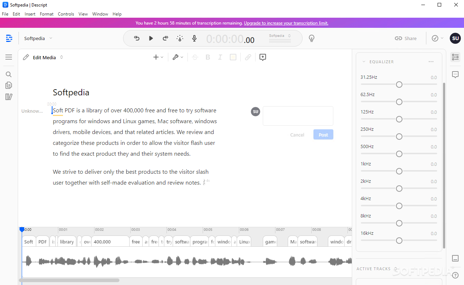
Task: Open the hamburger sidebar menu
Action: click(9, 57)
